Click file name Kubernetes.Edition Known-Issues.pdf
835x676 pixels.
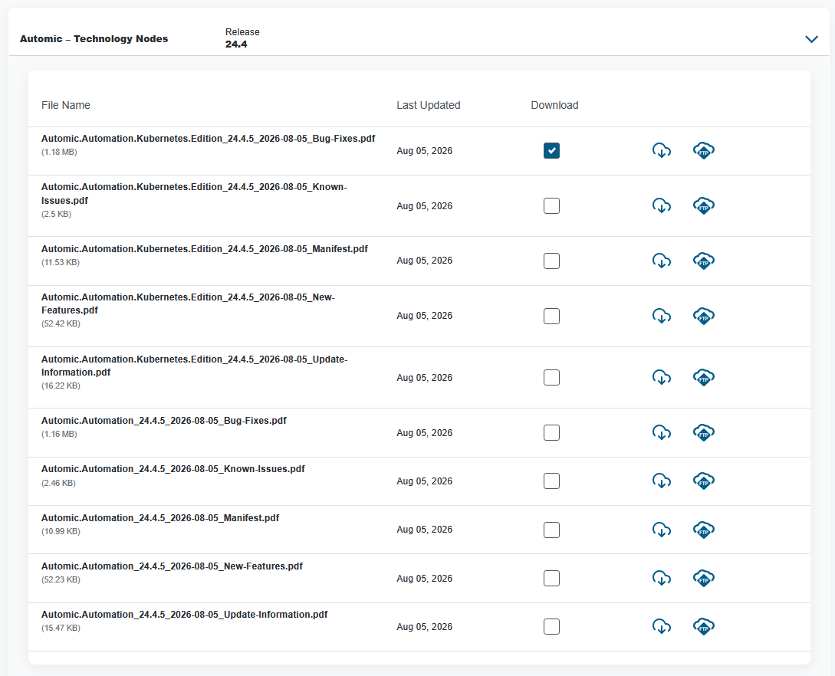click(x=194, y=194)
